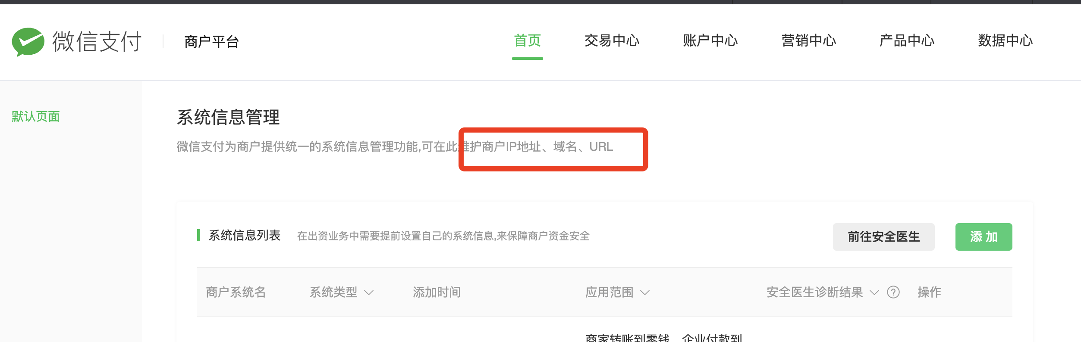Switch to the 数据中心 tab
The height and width of the screenshot is (342, 1081).
click(x=1006, y=41)
